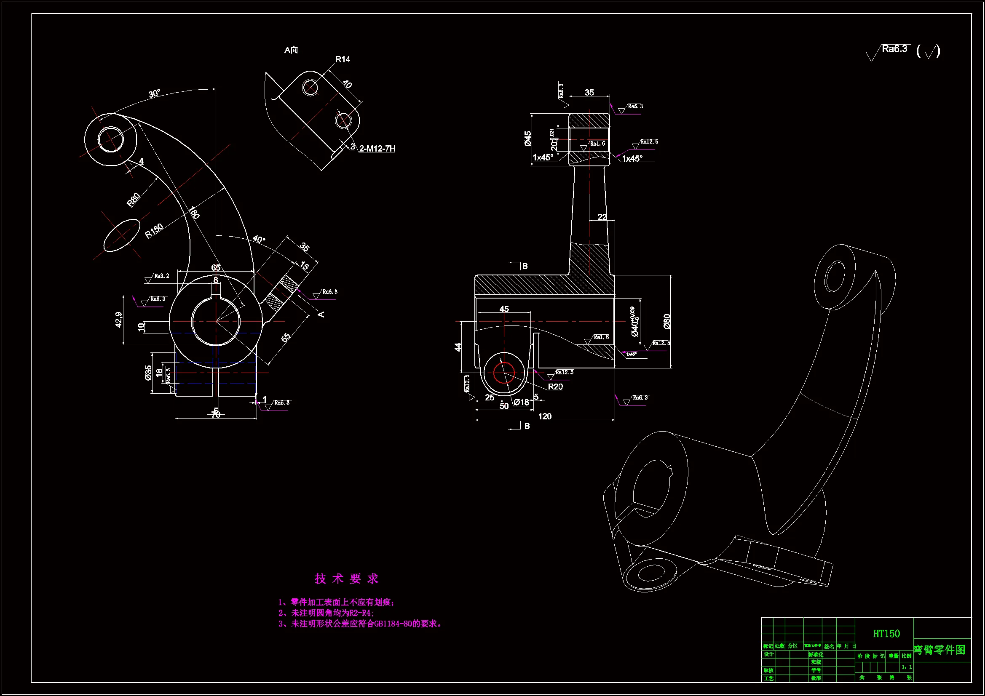Viewport: 985px width, 696px height.
Task: Select the 42.9 vertical dimension text
Action: tap(119, 320)
